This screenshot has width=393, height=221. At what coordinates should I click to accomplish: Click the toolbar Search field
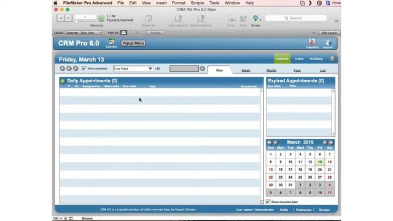pyautogui.click(x=296, y=18)
